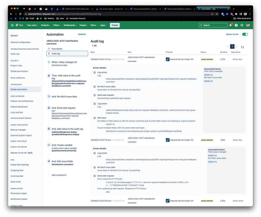Viewport: 261px width, 217px height.
Task: Click the Send web request component icon
Action: (49, 108)
